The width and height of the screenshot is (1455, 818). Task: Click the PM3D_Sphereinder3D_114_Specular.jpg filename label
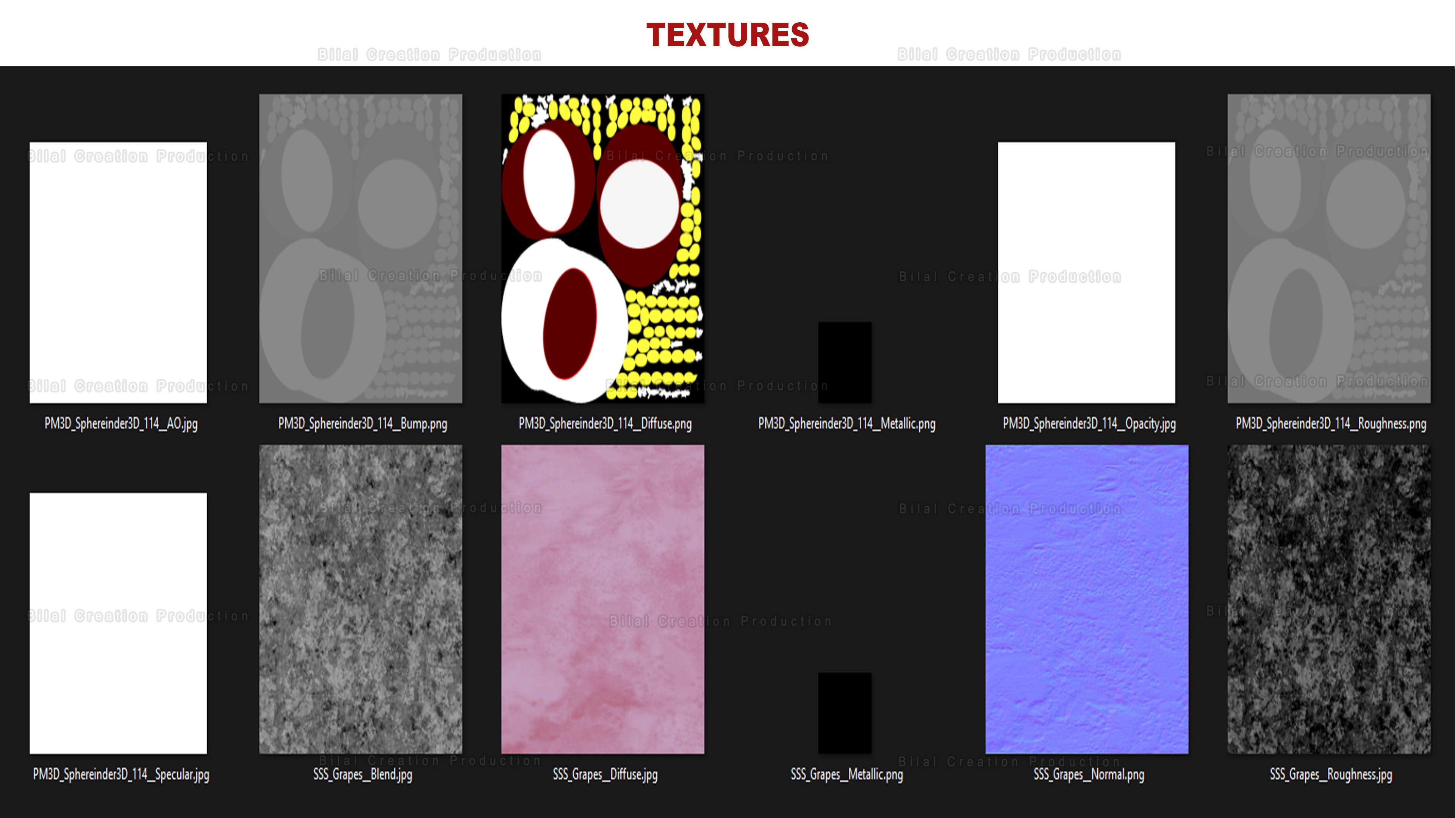121,774
